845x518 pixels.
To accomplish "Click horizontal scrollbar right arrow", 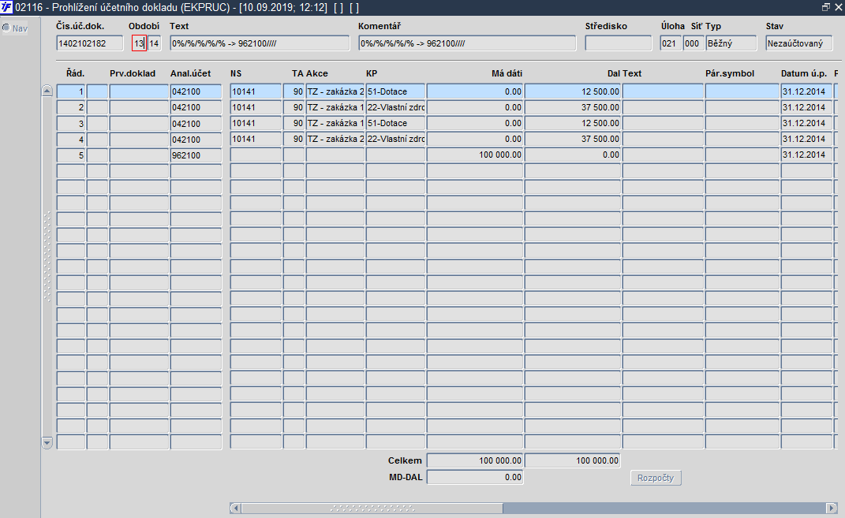I will [x=832, y=508].
